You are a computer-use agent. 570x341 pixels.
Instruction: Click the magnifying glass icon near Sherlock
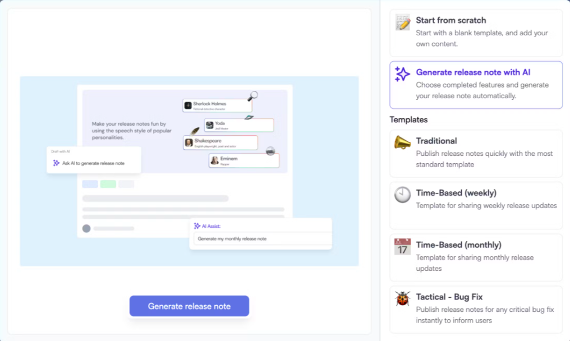(x=252, y=96)
